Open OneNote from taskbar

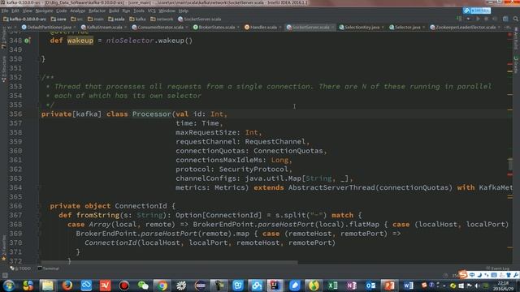tap(352, 286)
